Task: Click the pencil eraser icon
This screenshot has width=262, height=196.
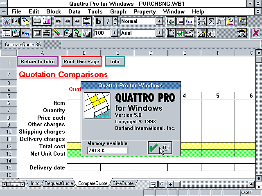Action: point(58,33)
